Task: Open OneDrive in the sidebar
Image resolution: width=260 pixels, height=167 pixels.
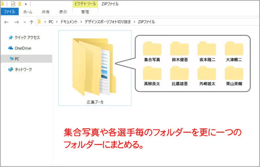Action: (22, 48)
